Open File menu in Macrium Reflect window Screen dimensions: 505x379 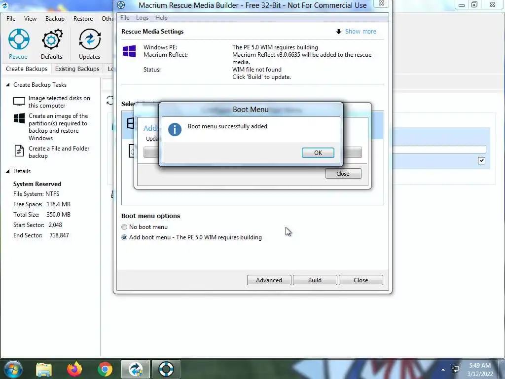click(x=11, y=19)
